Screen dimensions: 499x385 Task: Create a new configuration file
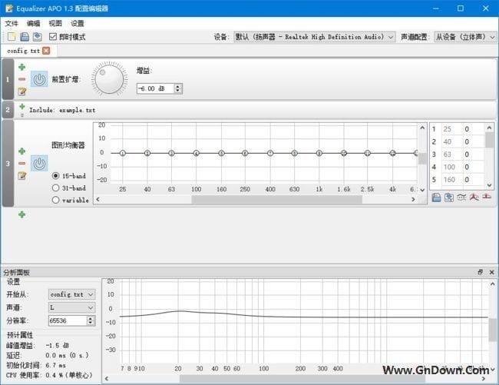click(x=12, y=37)
